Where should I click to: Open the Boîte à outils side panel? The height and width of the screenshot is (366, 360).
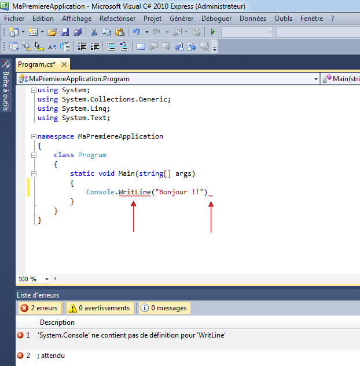click(6, 86)
